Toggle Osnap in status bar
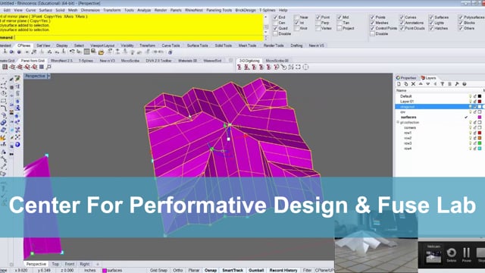485x273 pixels. pos(211,270)
